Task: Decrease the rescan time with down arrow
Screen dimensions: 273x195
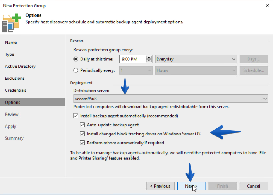Action: [x=149, y=61]
